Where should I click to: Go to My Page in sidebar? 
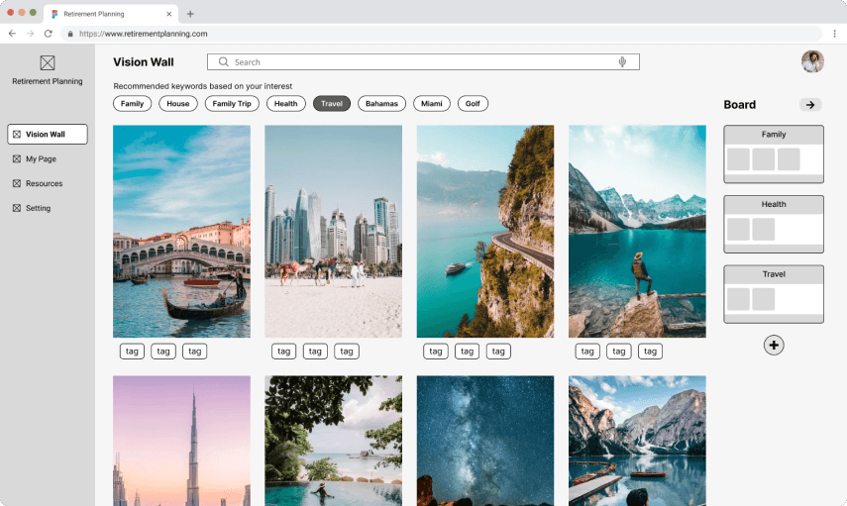pos(41,158)
